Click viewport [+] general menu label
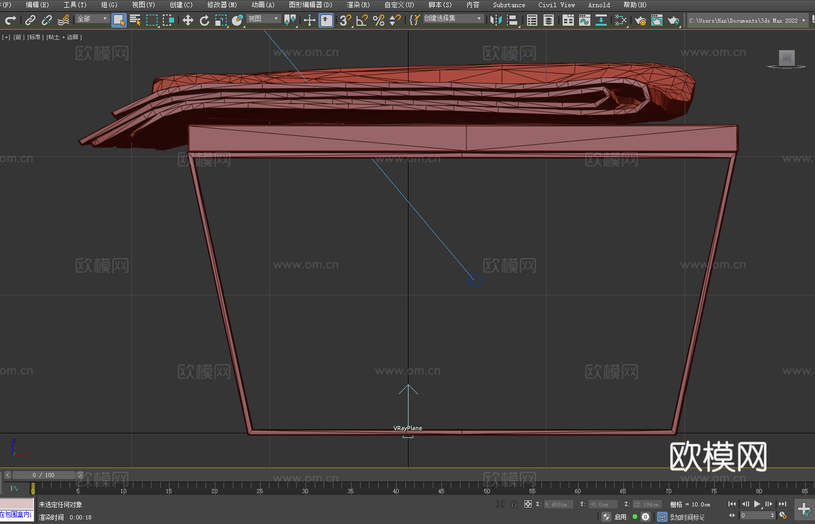 pyautogui.click(x=6, y=37)
